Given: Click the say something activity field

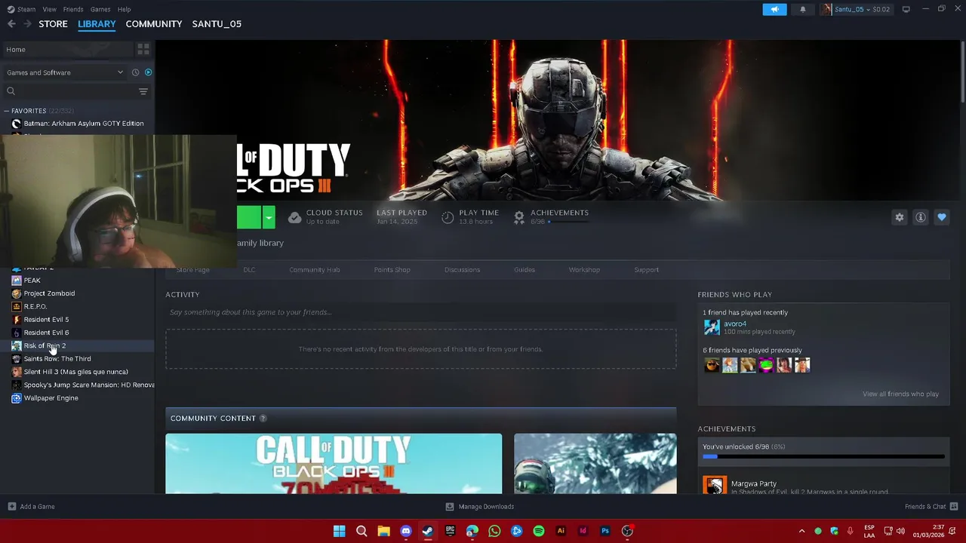Looking at the screenshot, I should (x=421, y=312).
